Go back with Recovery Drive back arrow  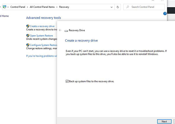pos(60,30)
